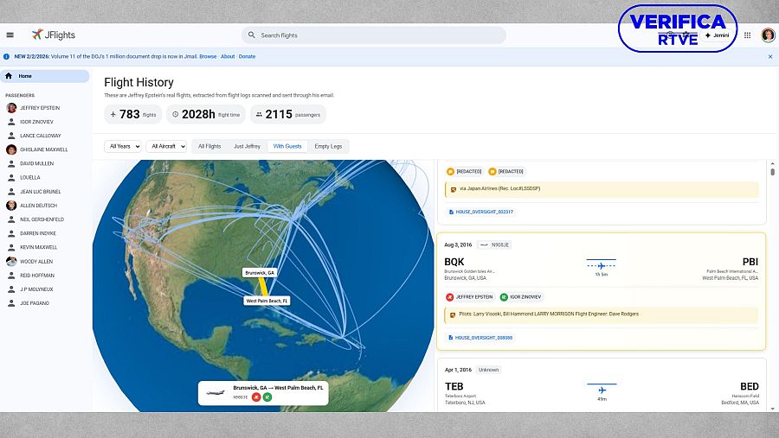Image resolution: width=779 pixels, height=438 pixels.
Task: Open the Google apps grid icon
Action: coord(748,35)
